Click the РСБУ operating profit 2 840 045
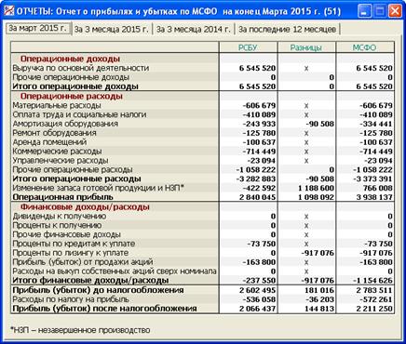Viewport: 406px width, 344px height. click(257, 197)
